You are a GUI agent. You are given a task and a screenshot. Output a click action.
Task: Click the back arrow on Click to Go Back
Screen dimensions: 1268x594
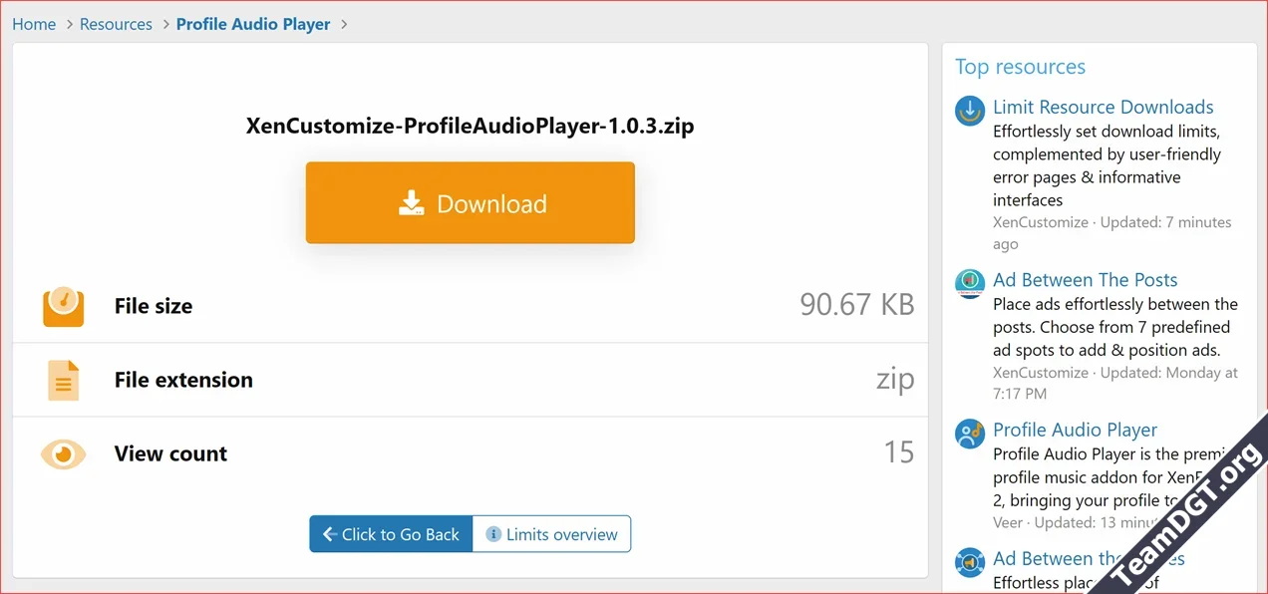(329, 533)
